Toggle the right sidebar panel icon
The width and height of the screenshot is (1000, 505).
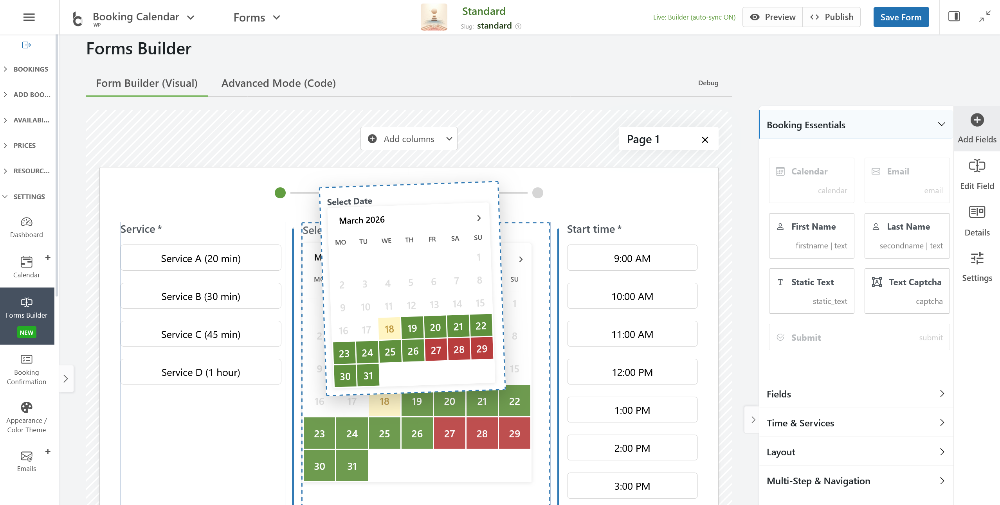954,16
